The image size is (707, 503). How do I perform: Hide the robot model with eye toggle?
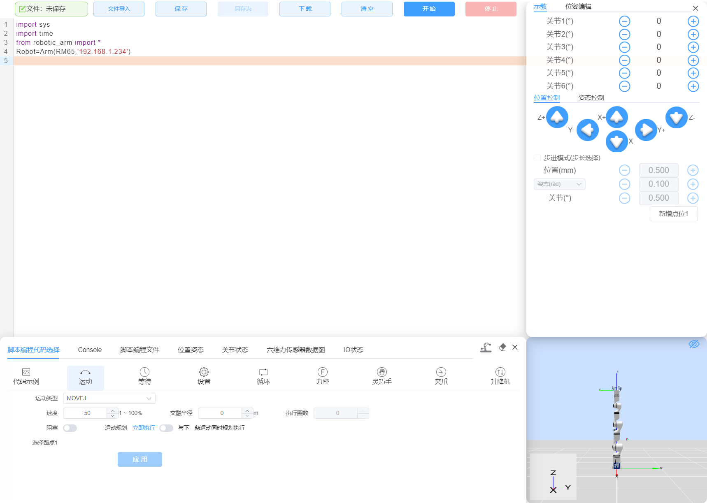coord(694,344)
